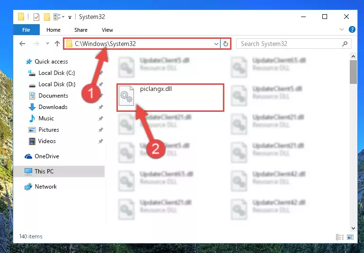The image size is (364, 253).
Task: Minimize the System32 window
Action: coord(303,17)
